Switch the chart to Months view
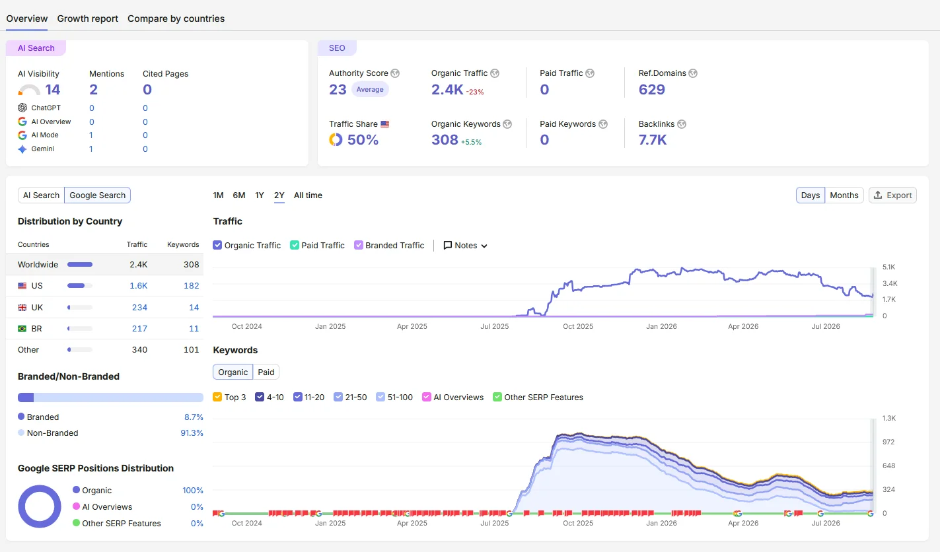The height and width of the screenshot is (552, 940). coord(844,195)
